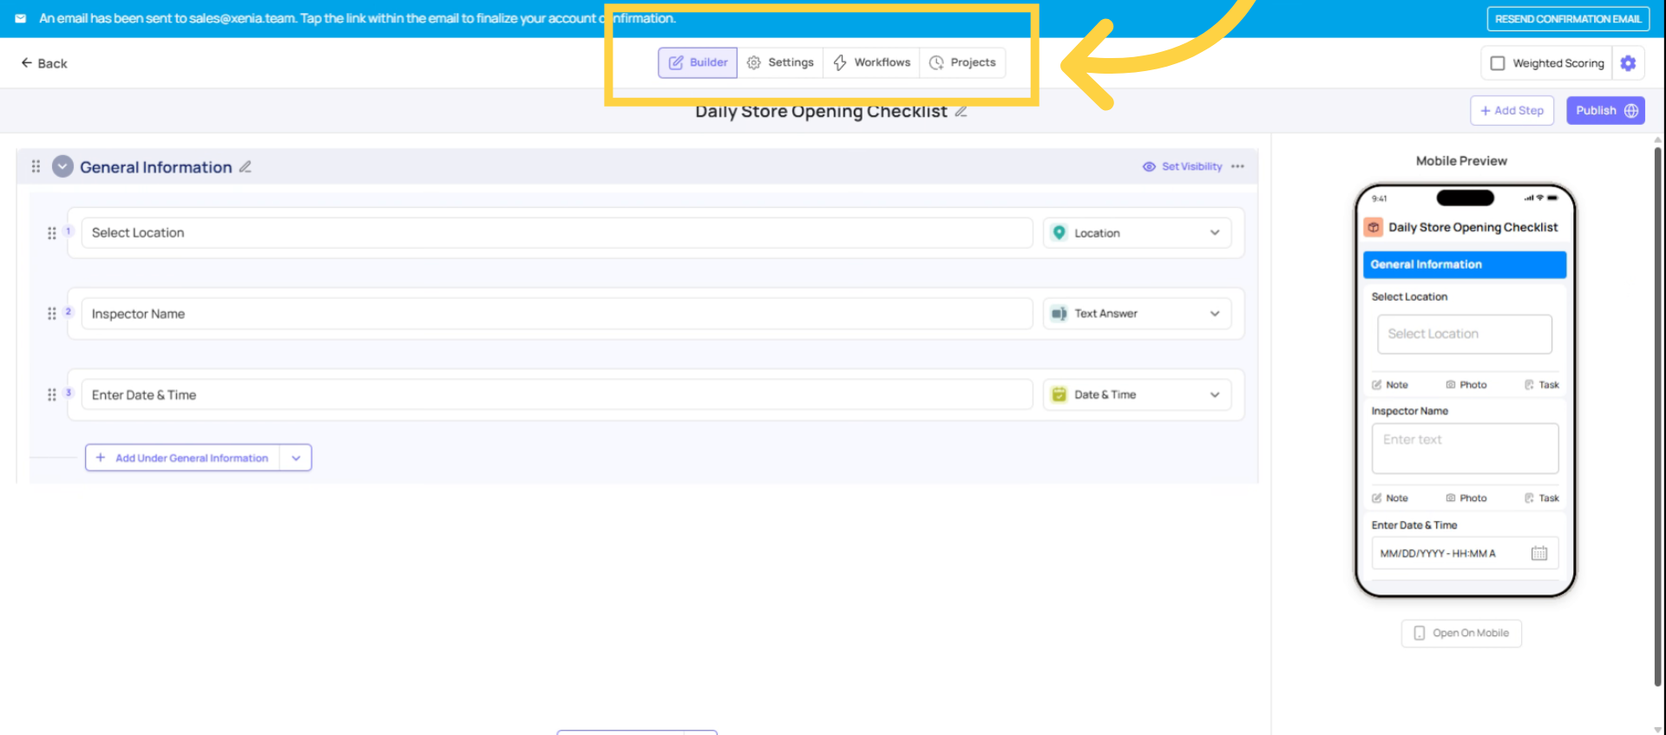Click Note under Inspector Name in preview
Image resolution: width=1666 pixels, height=735 pixels.
[x=1390, y=498]
